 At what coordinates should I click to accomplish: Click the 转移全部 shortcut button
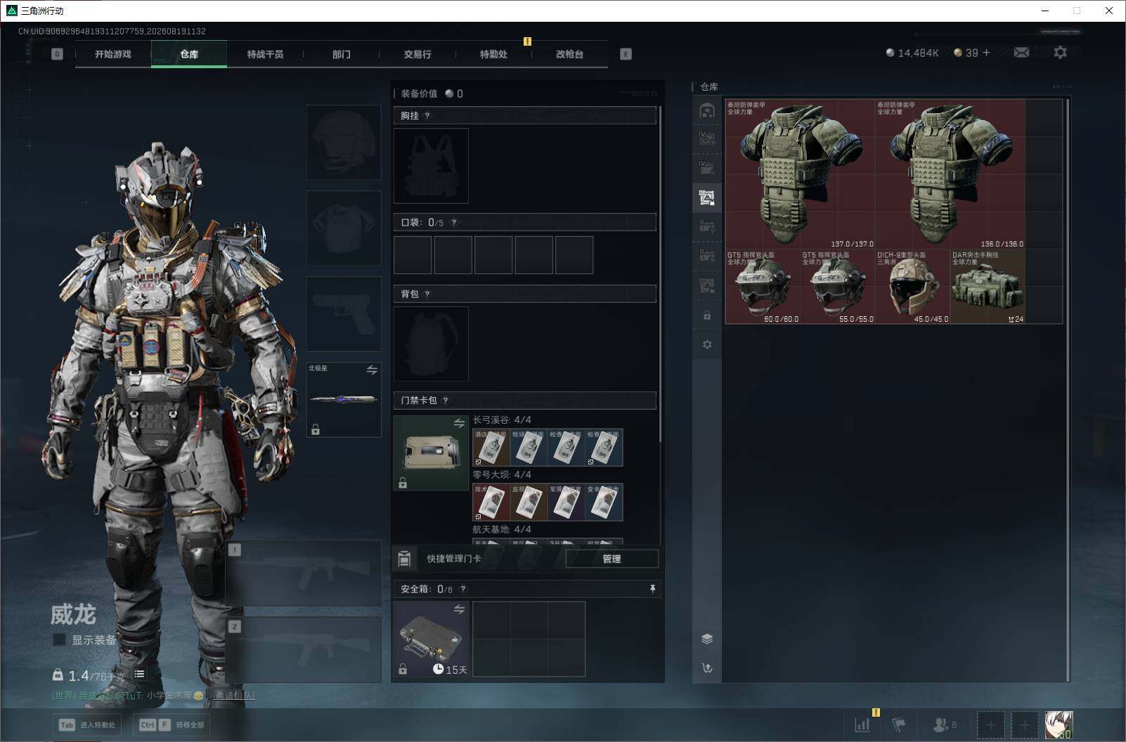tap(172, 724)
